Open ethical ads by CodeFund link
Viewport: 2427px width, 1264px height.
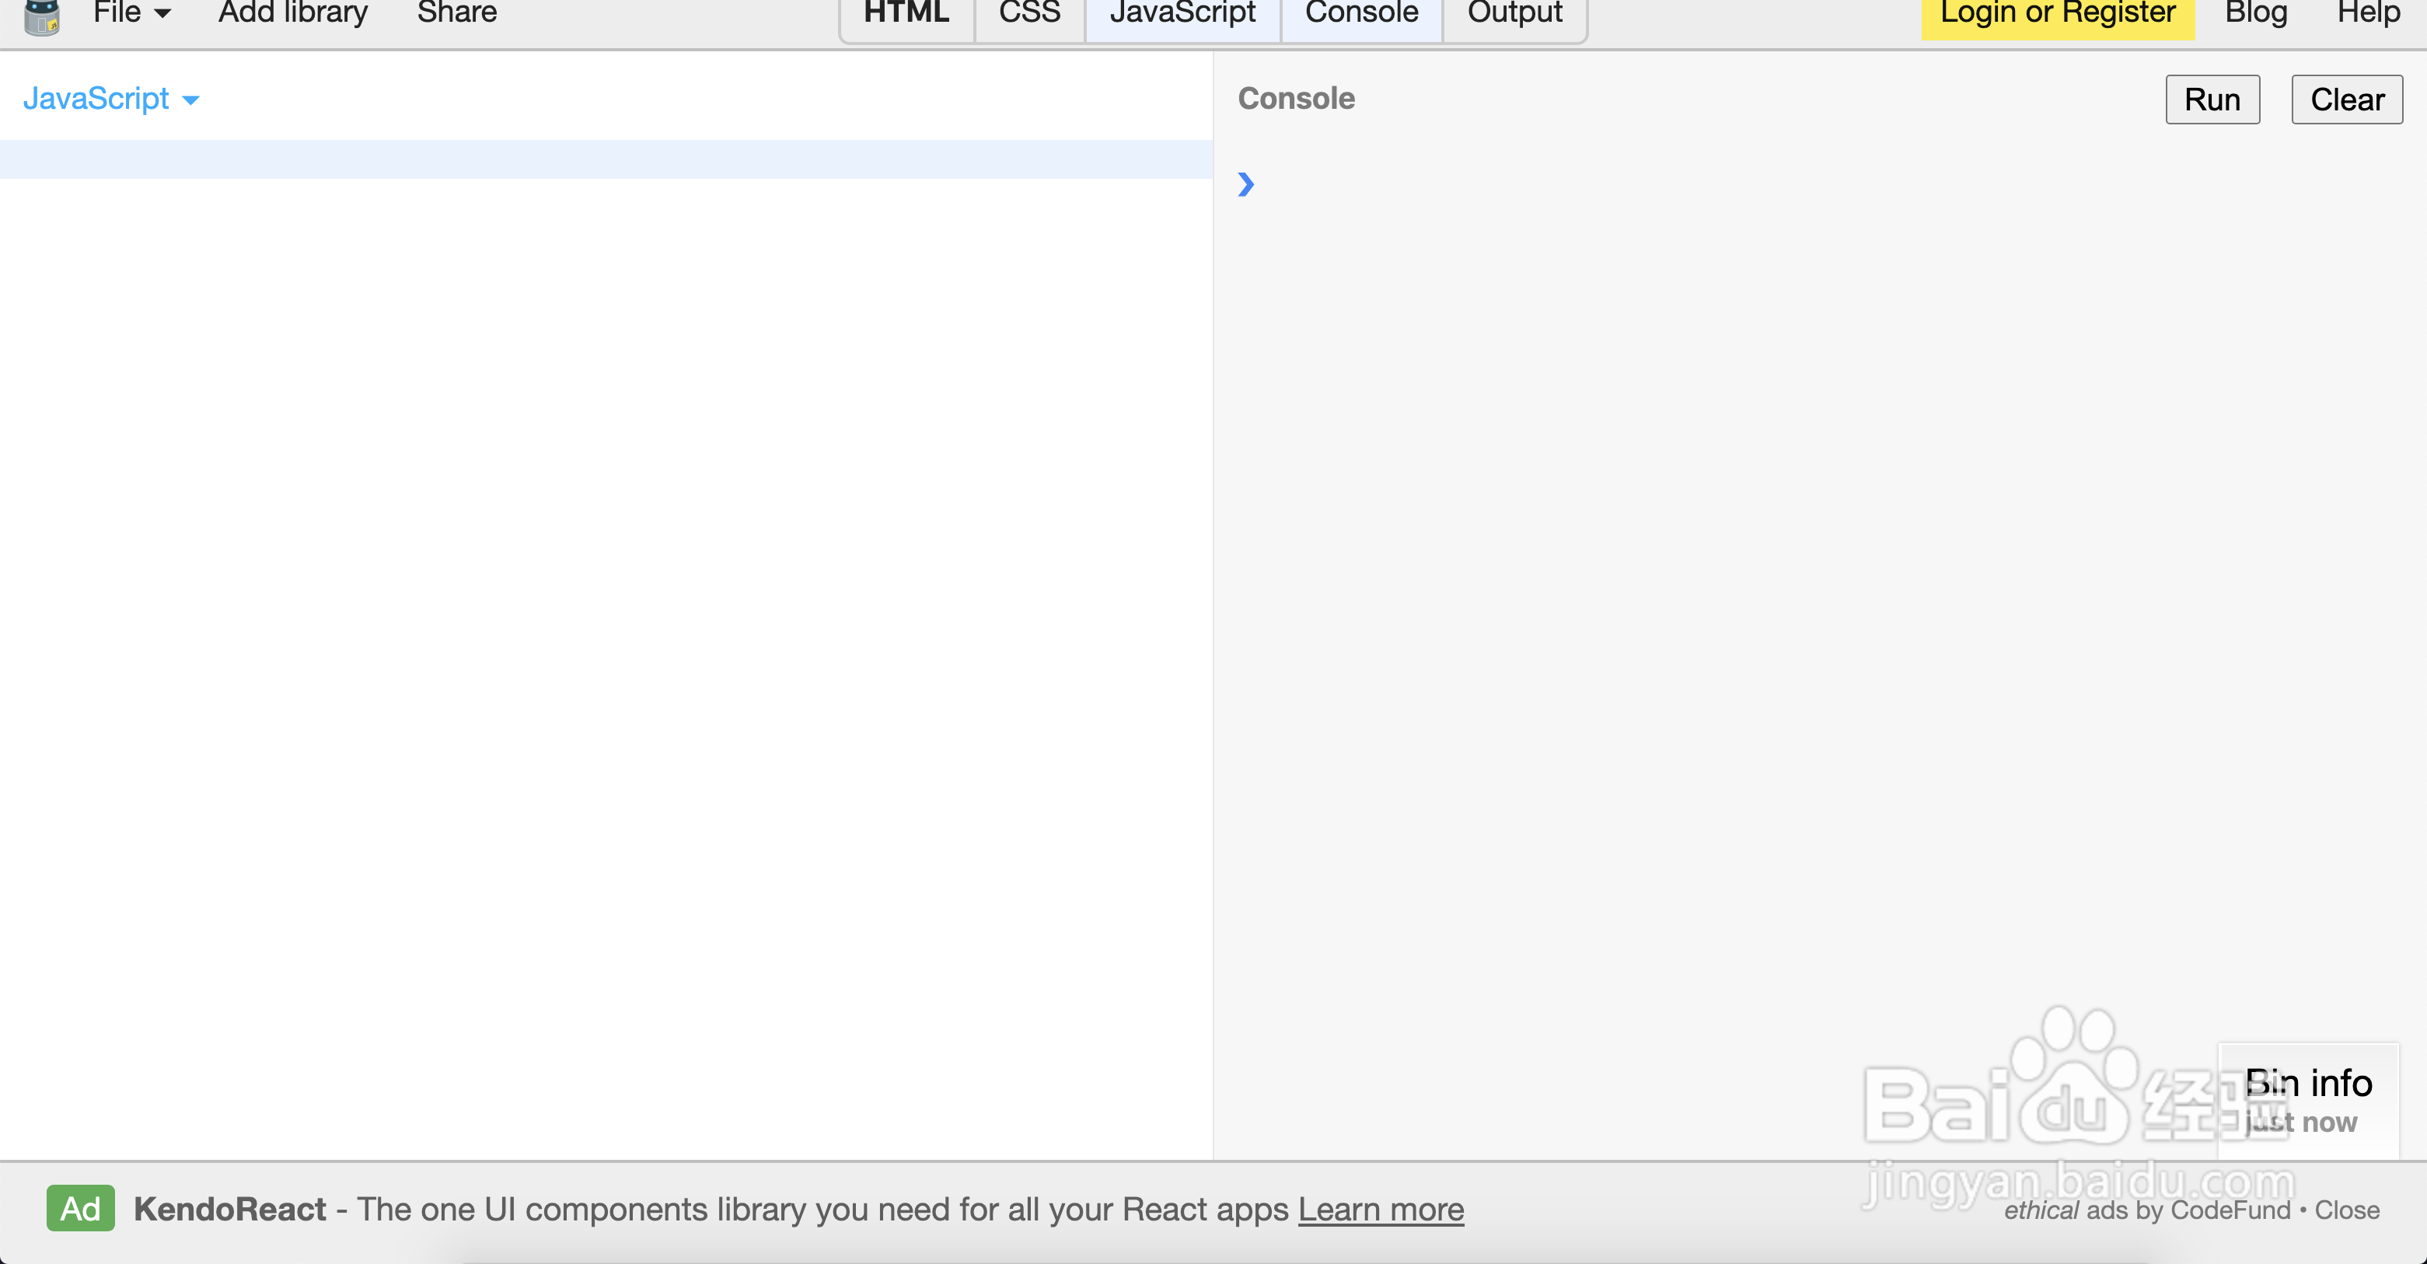[x=2146, y=1210]
